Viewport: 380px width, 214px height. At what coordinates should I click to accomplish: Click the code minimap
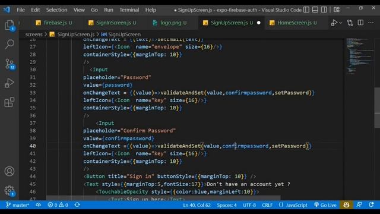pyautogui.click(x=360, y=56)
